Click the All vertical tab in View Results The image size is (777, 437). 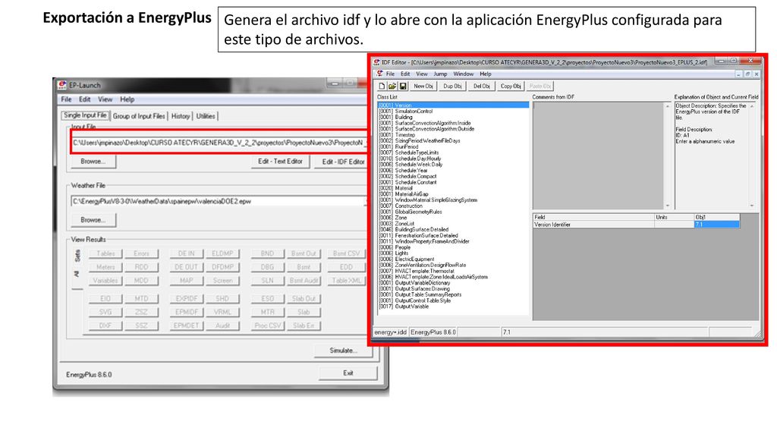[x=77, y=273]
